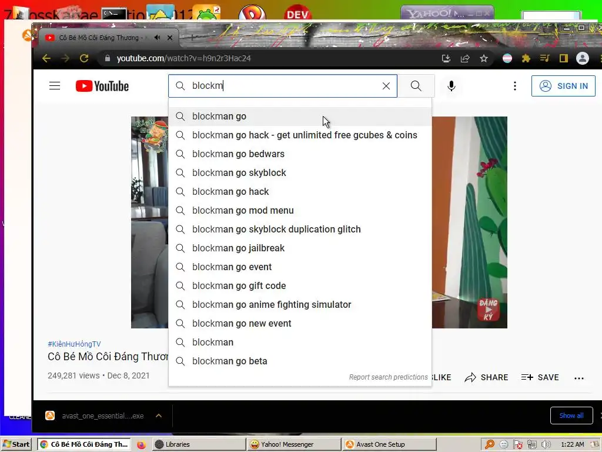Viewport: 602px width, 452px height.
Task: Select 'blockman go gift code' suggestion
Action: pyautogui.click(x=300, y=286)
